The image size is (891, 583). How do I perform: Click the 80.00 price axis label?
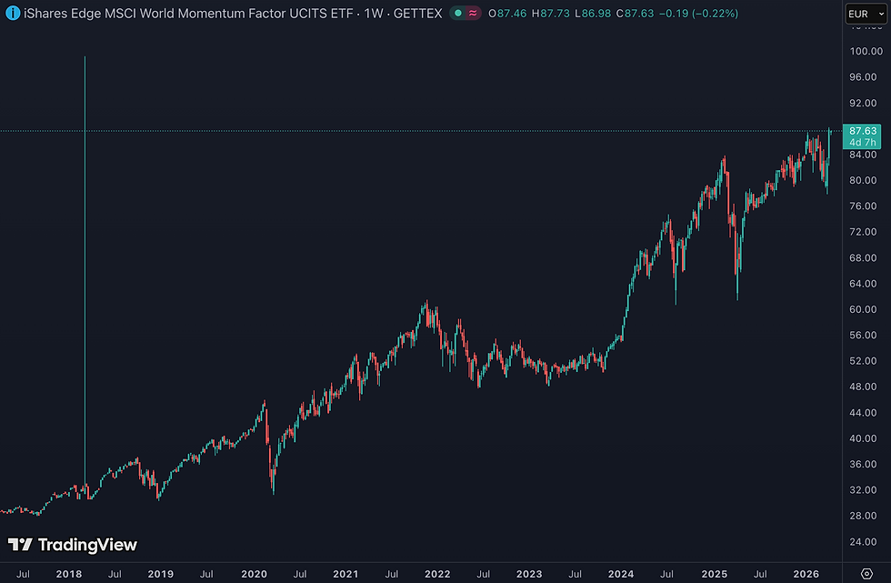click(x=863, y=180)
